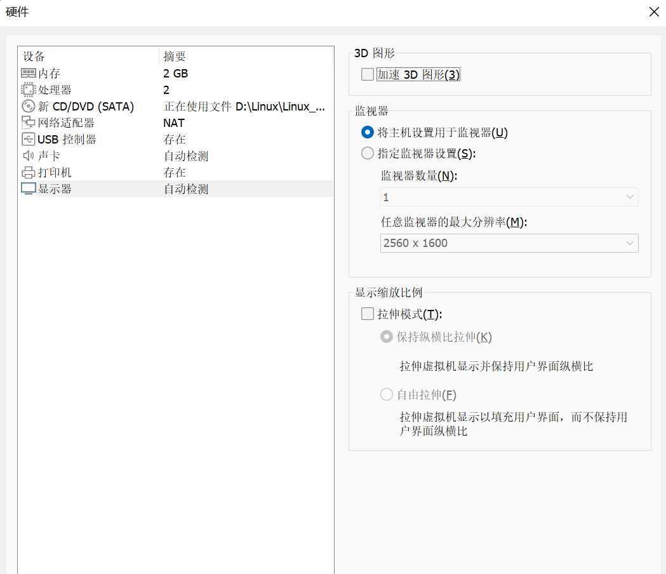Click the display (显示器) monitor icon
Screen dimensions: 666x574
[x=29, y=189]
